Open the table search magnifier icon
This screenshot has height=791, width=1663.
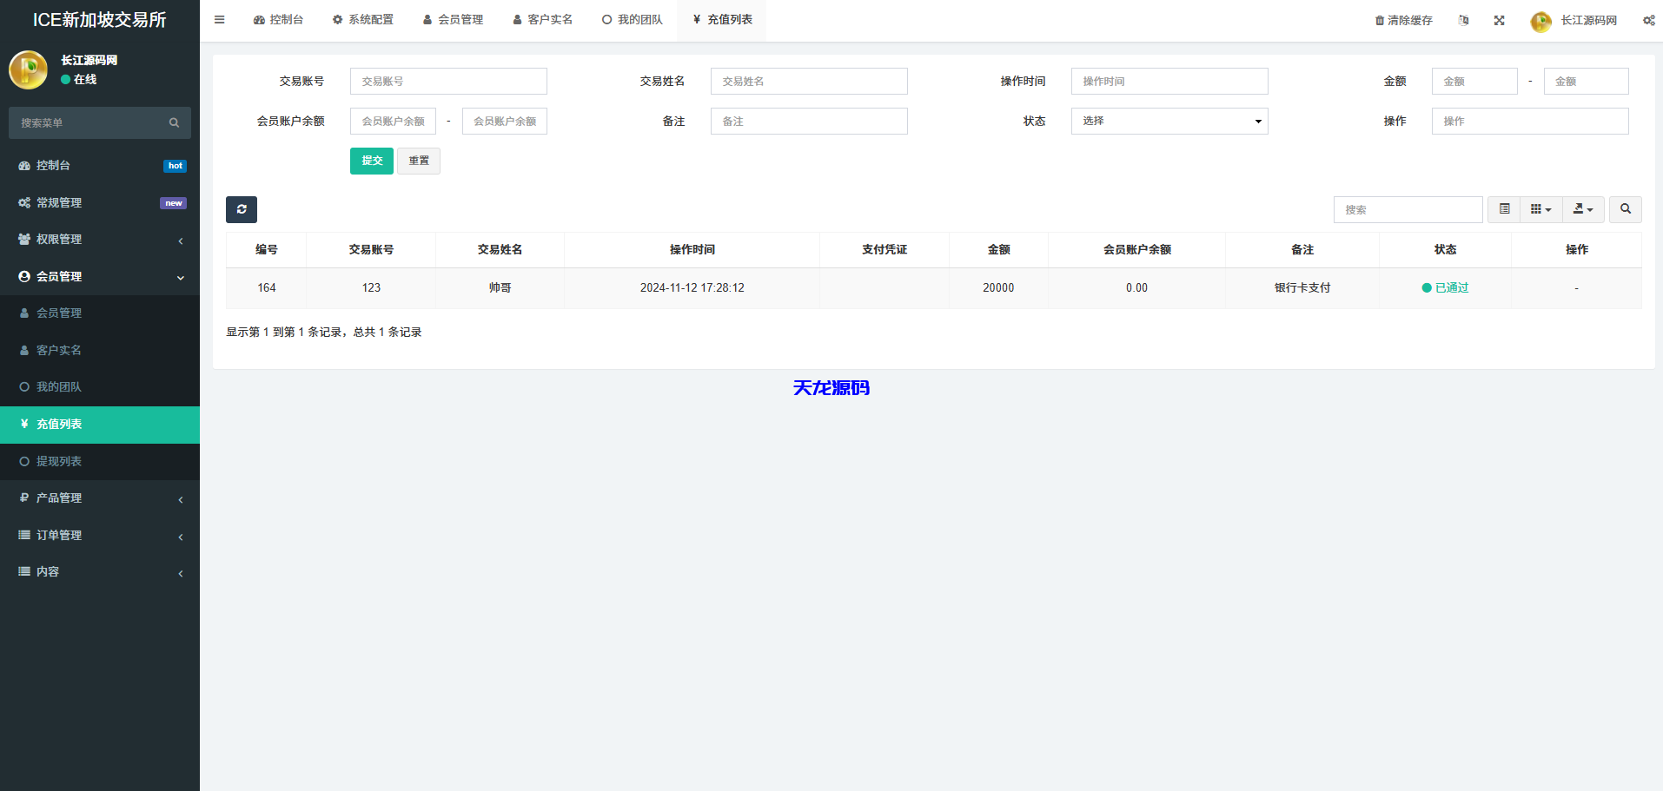point(1625,209)
